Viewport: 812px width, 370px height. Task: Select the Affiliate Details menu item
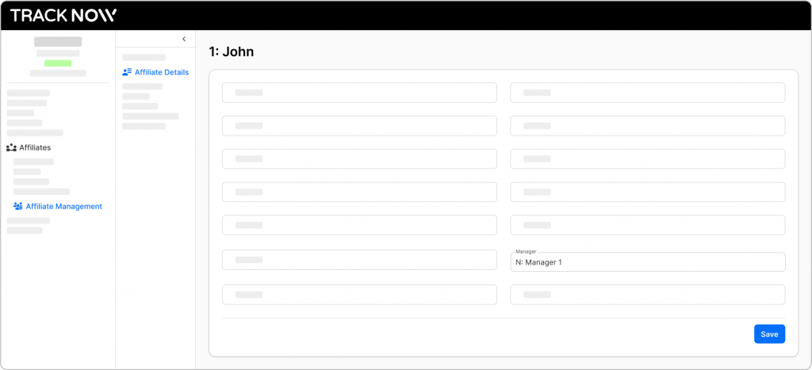[x=161, y=72]
